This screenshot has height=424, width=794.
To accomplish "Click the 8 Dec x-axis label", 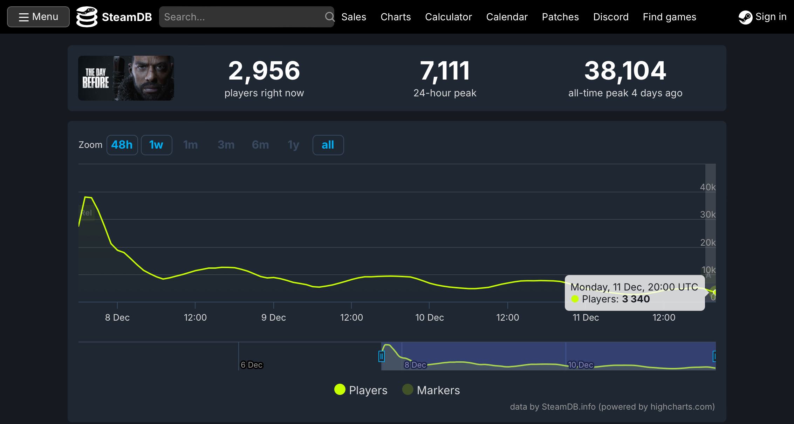I will pos(117,317).
